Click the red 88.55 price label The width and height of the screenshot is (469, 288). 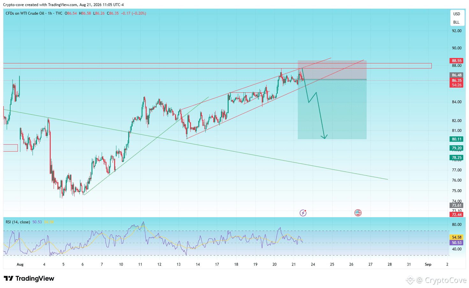457,61
